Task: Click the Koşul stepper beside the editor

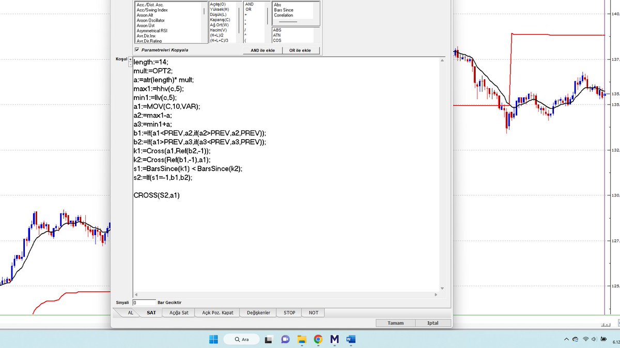Action: tap(130, 61)
